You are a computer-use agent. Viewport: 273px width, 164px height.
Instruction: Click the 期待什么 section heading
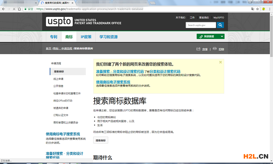(103, 158)
